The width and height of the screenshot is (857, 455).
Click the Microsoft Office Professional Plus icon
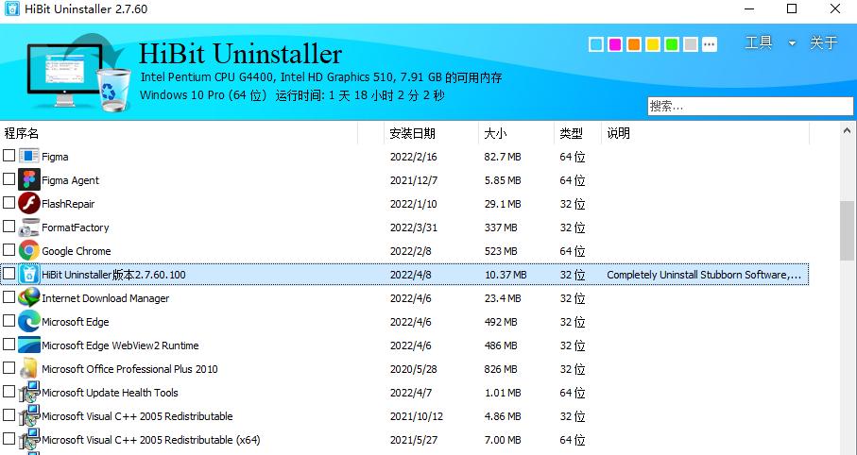(29, 369)
